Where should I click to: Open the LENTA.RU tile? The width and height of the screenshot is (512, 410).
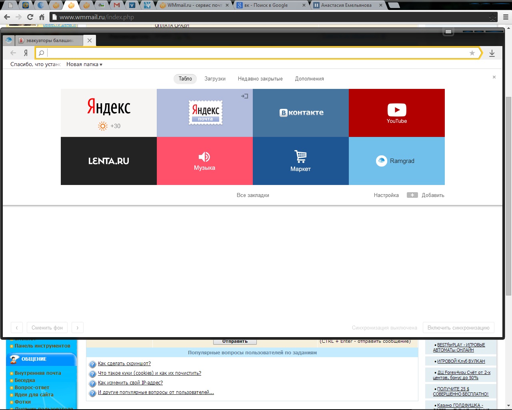pos(109,161)
